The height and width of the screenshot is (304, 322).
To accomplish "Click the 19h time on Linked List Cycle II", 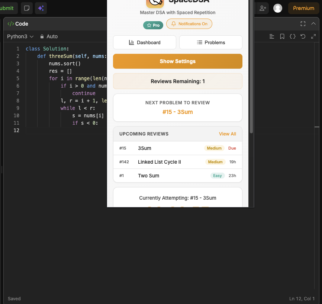I will 232,162.
